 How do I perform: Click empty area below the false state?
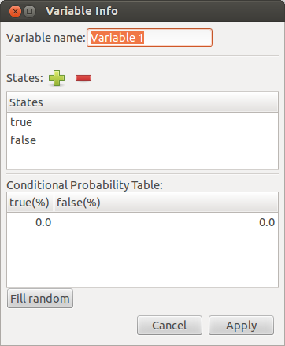click(142, 159)
